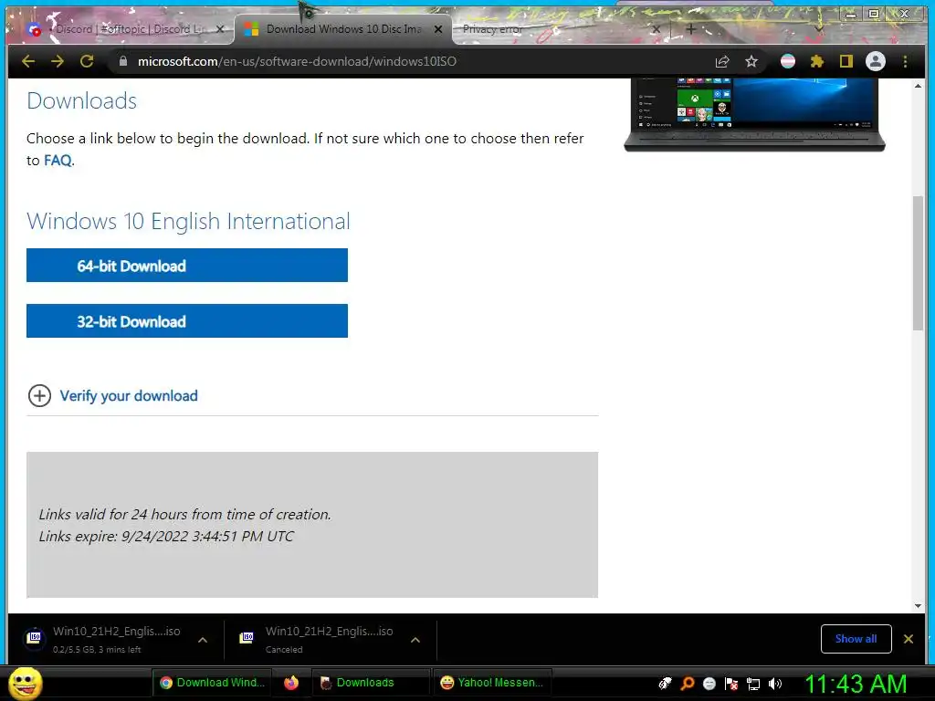Open the Chrome three-dot menu
Image resolution: width=935 pixels, height=701 pixels.
pyautogui.click(x=905, y=61)
